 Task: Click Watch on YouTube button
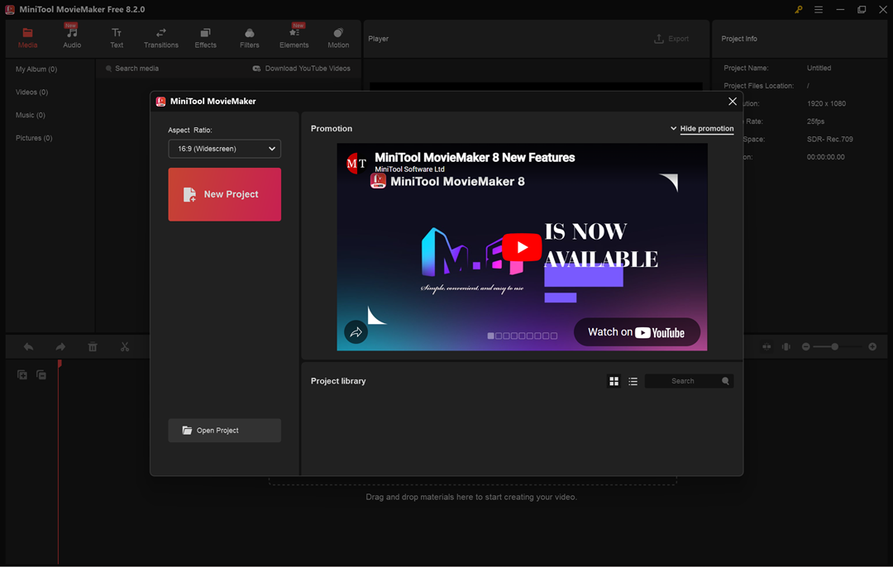(x=637, y=332)
